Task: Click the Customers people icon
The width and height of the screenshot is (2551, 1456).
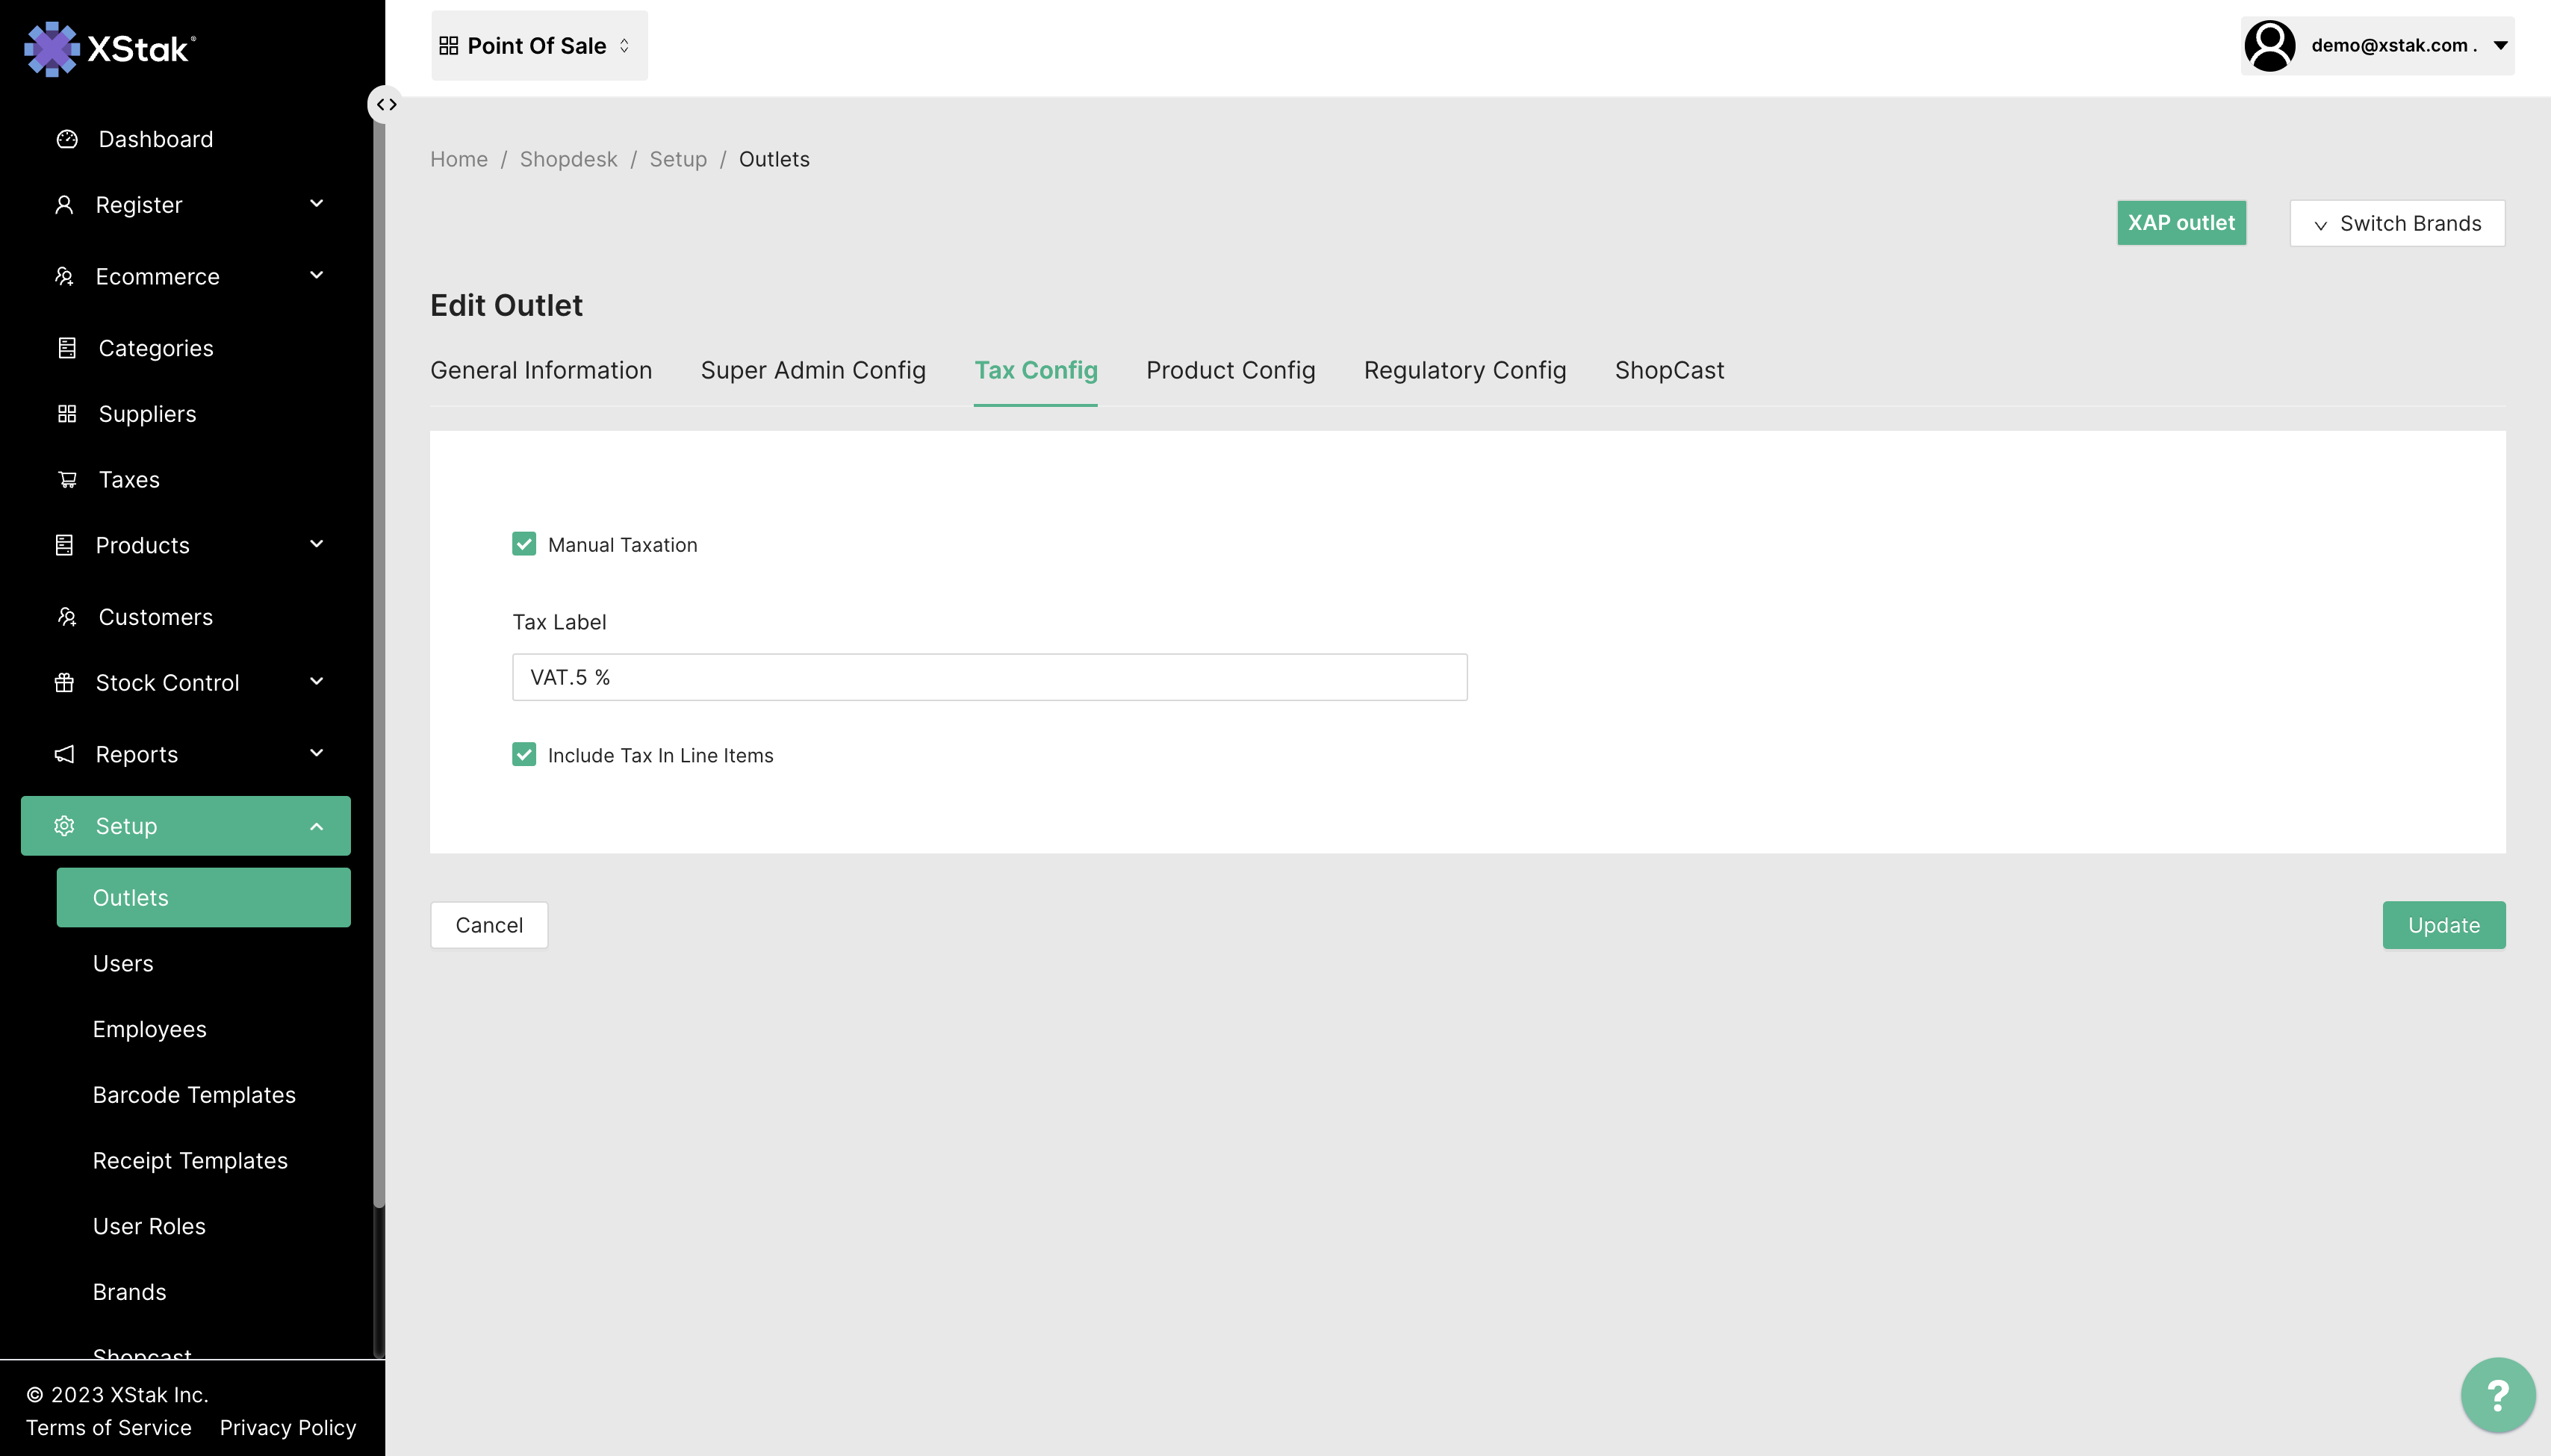Action: pos(67,617)
